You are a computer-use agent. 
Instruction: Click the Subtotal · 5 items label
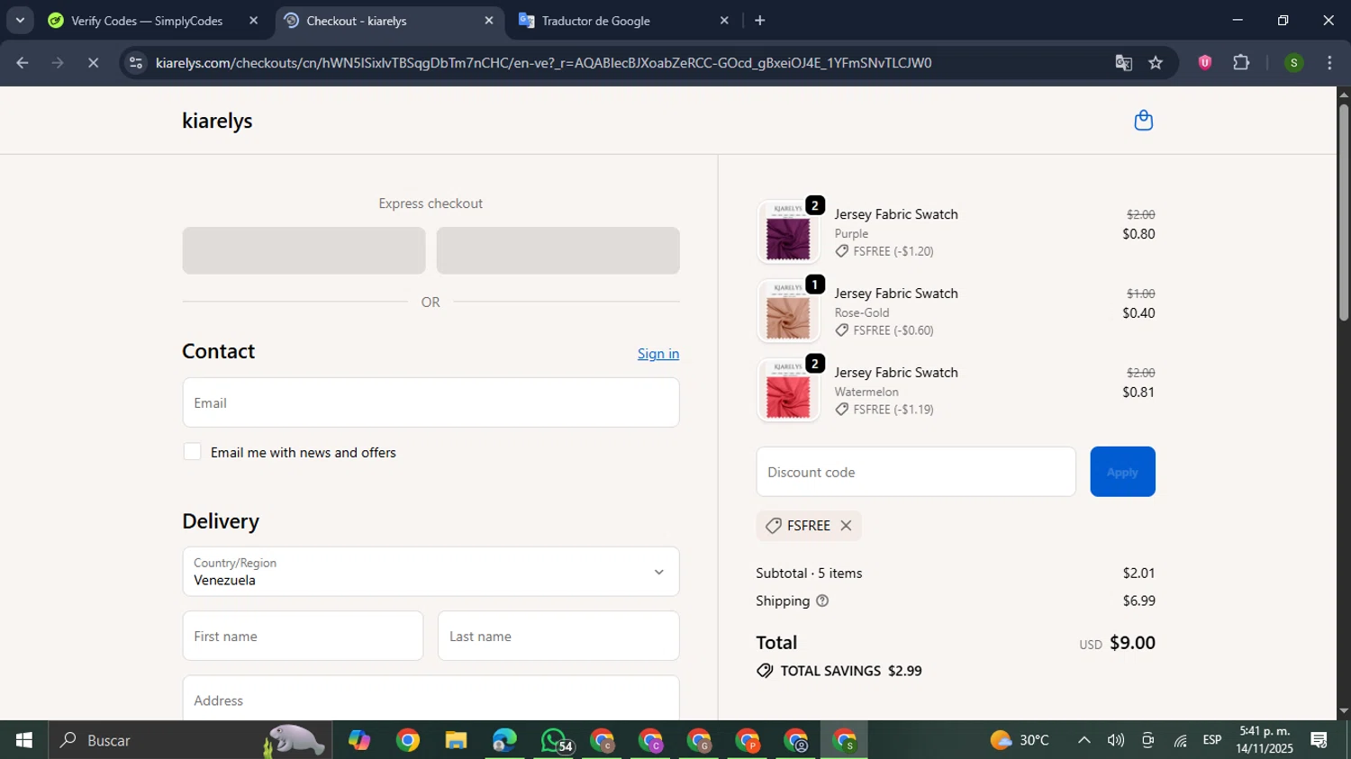point(809,573)
